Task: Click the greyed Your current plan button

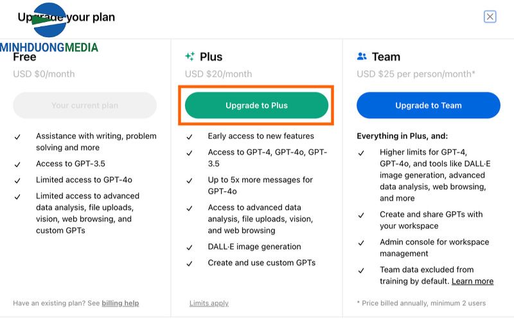Action: pos(85,105)
